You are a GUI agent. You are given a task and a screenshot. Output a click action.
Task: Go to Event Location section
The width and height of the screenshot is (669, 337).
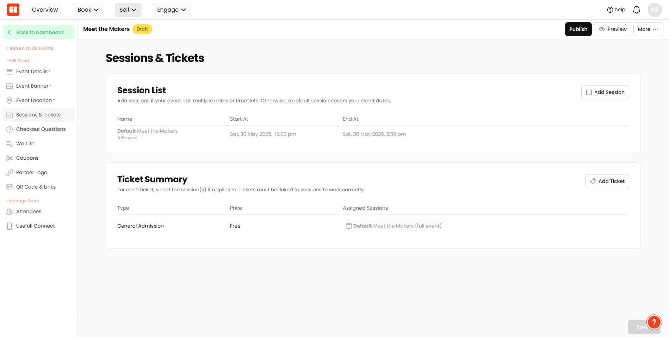click(x=38, y=100)
